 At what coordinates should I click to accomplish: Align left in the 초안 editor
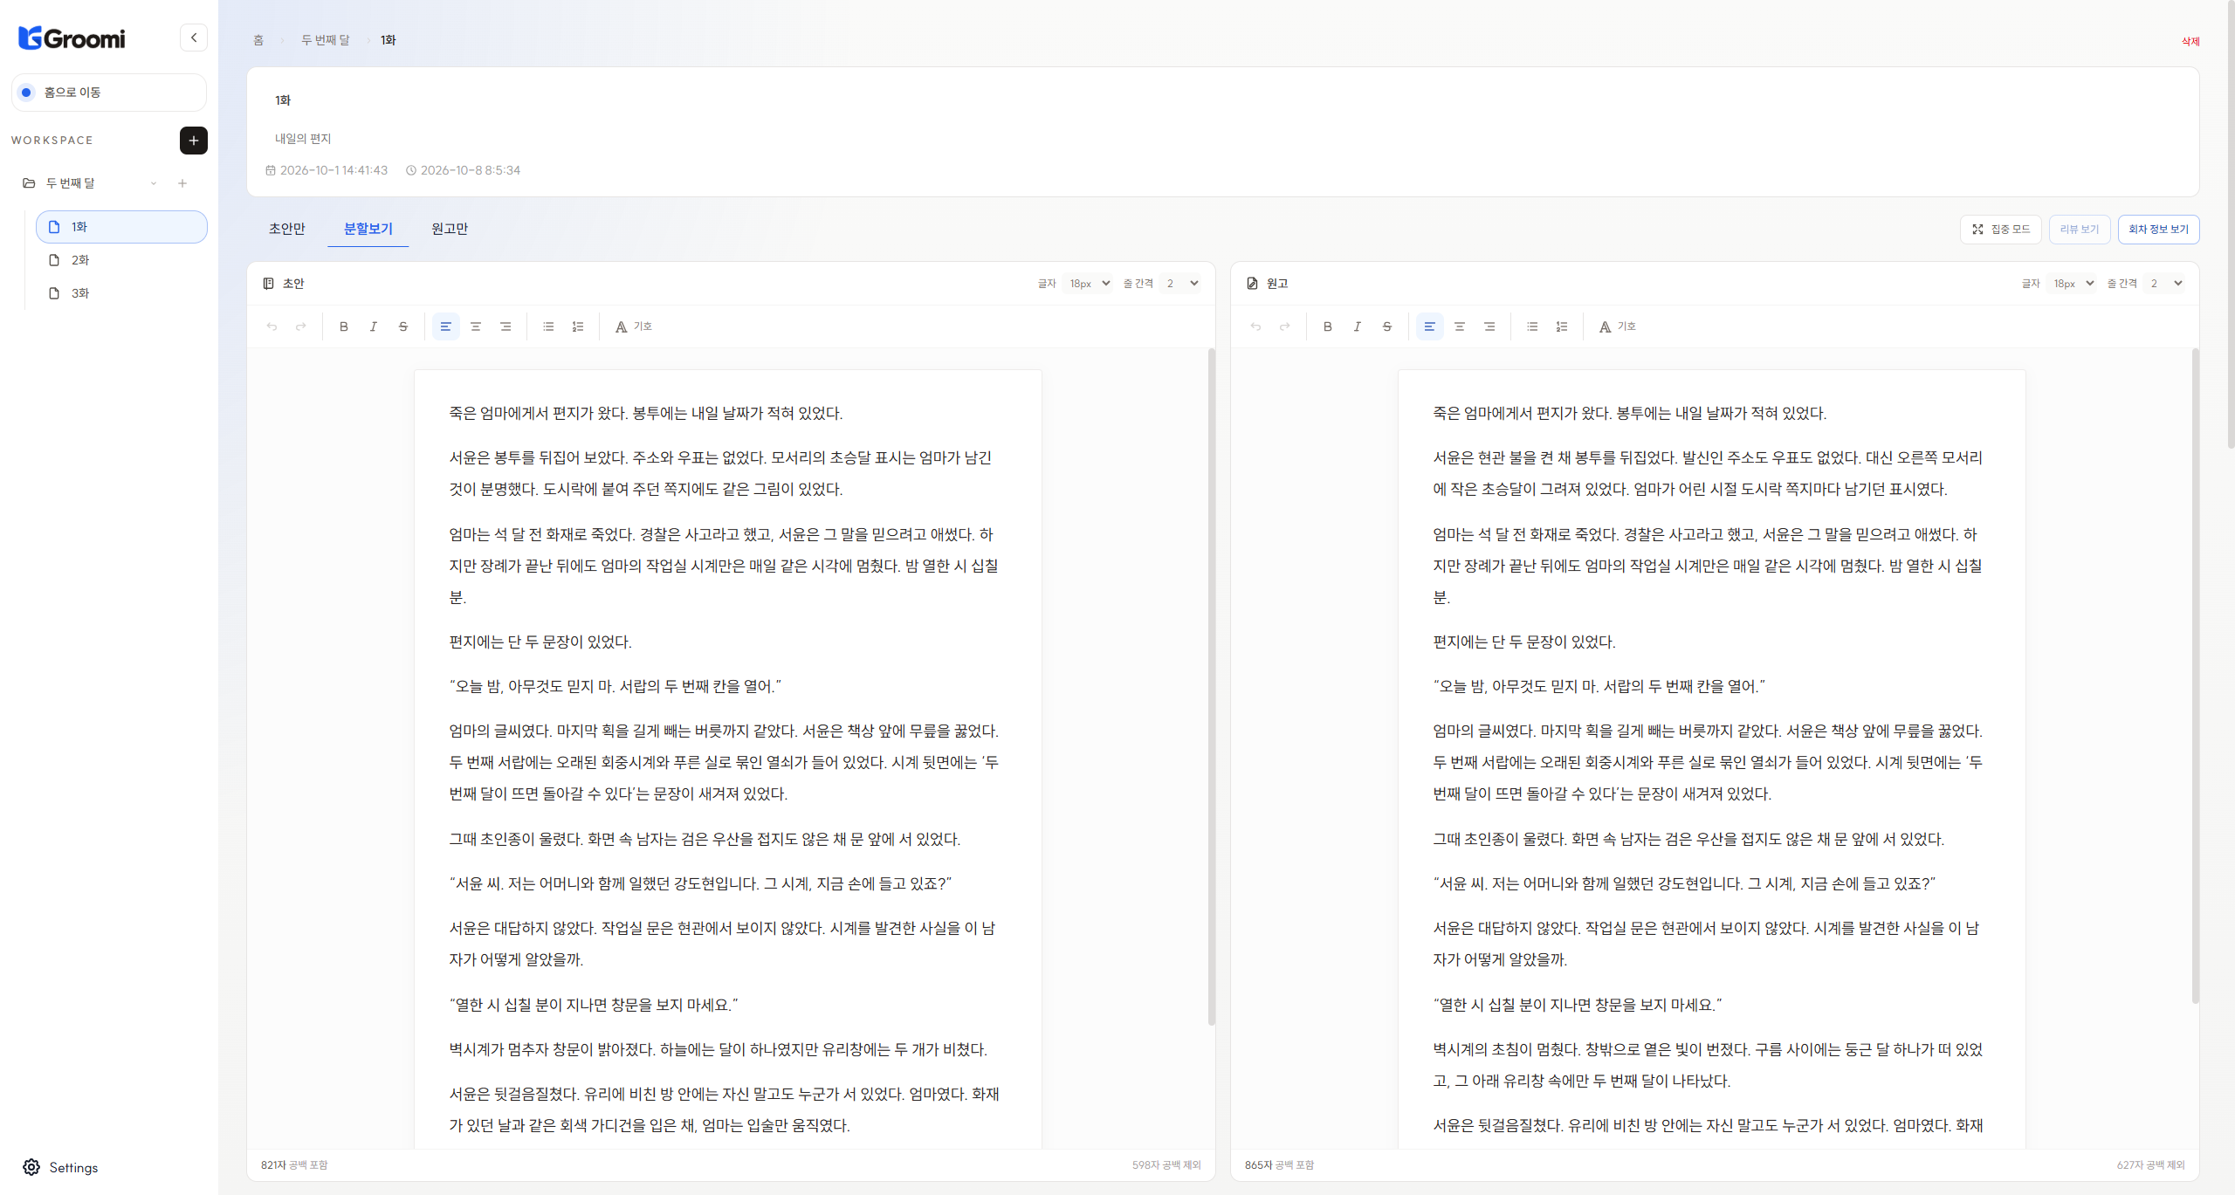point(446,327)
